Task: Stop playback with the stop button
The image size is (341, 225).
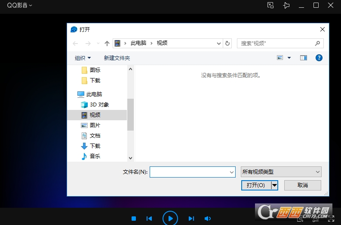Action: 134,219
